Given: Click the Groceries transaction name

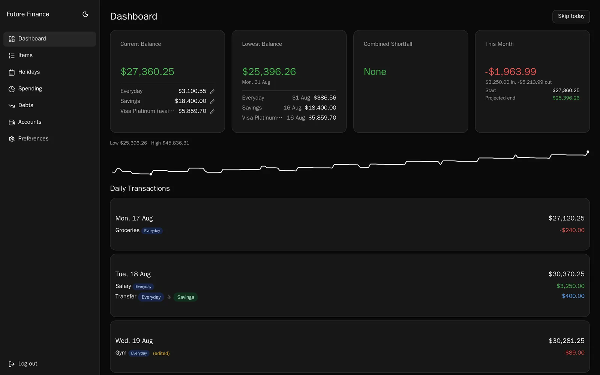Looking at the screenshot, I should pyautogui.click(x=127, y=230).
